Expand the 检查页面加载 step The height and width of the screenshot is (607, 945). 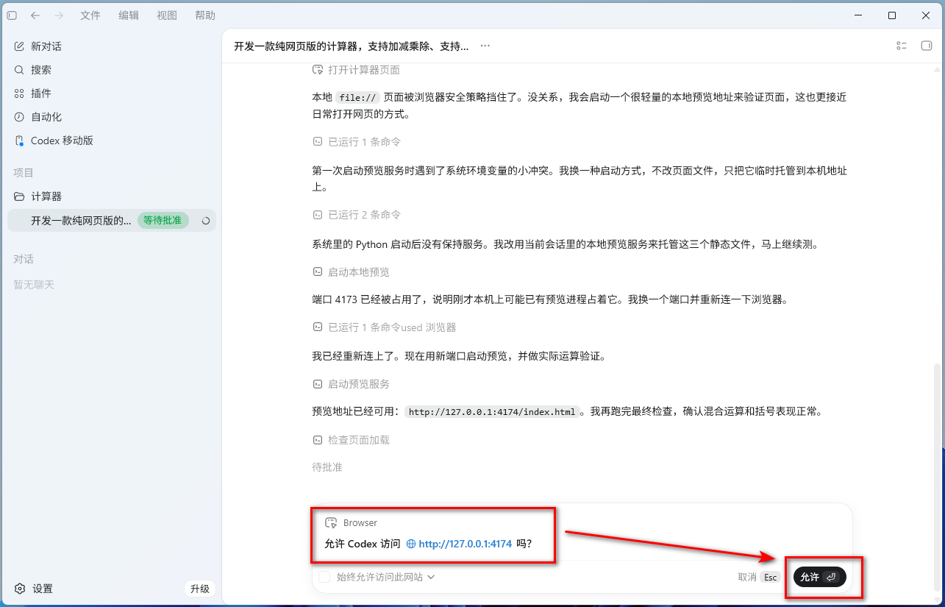click(x=351, y=440)
